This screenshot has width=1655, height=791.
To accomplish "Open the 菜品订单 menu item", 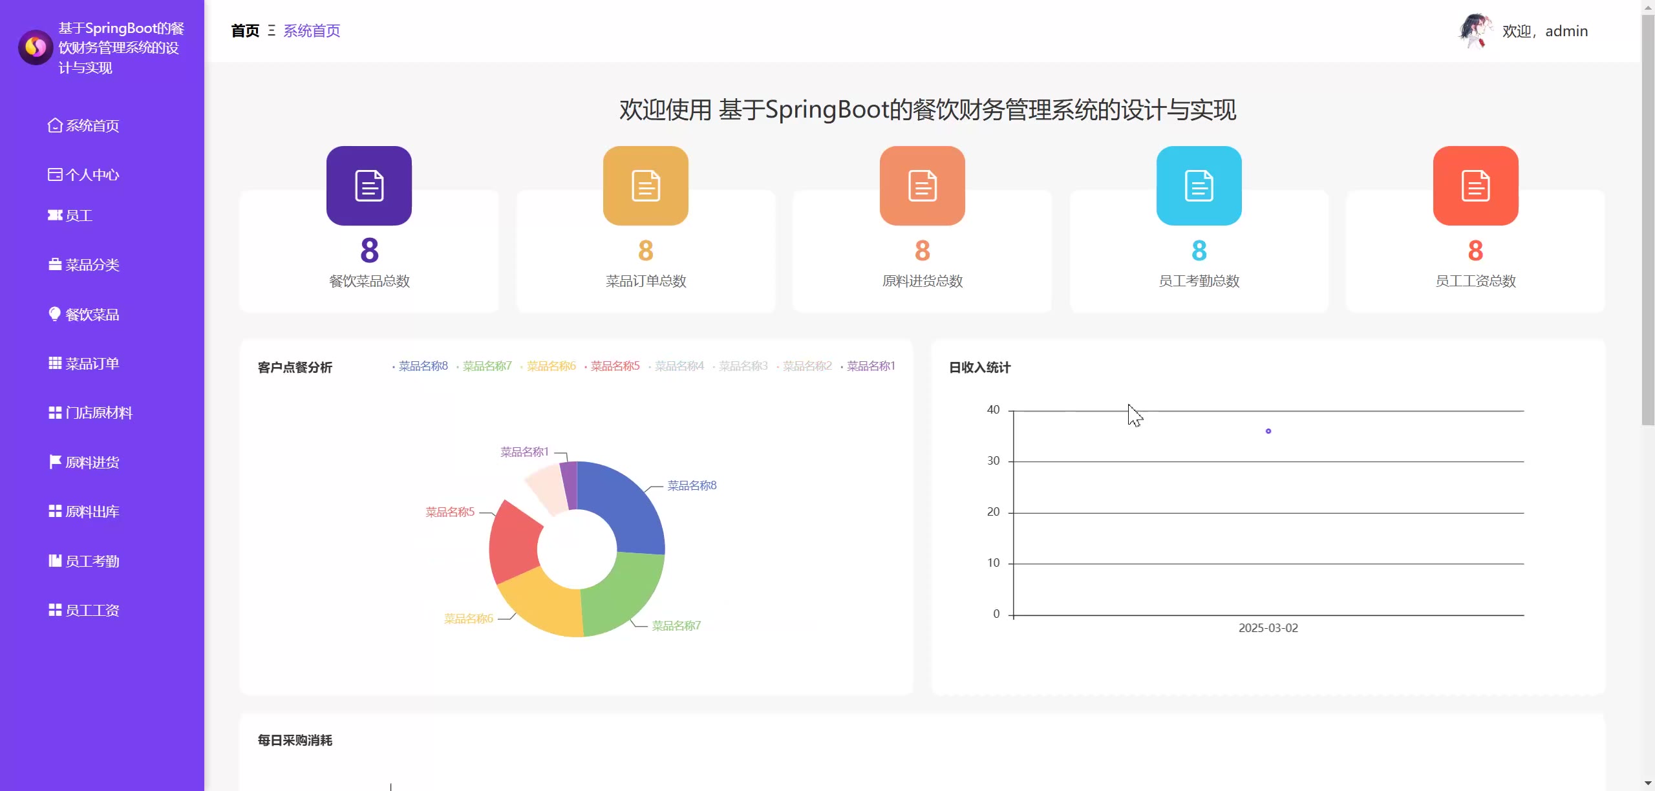I will pyautogui.click(x=92, y=364).
